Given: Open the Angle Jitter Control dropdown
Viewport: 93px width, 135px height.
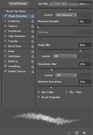Looking at the screenshot, I should [x=65, y=56].
